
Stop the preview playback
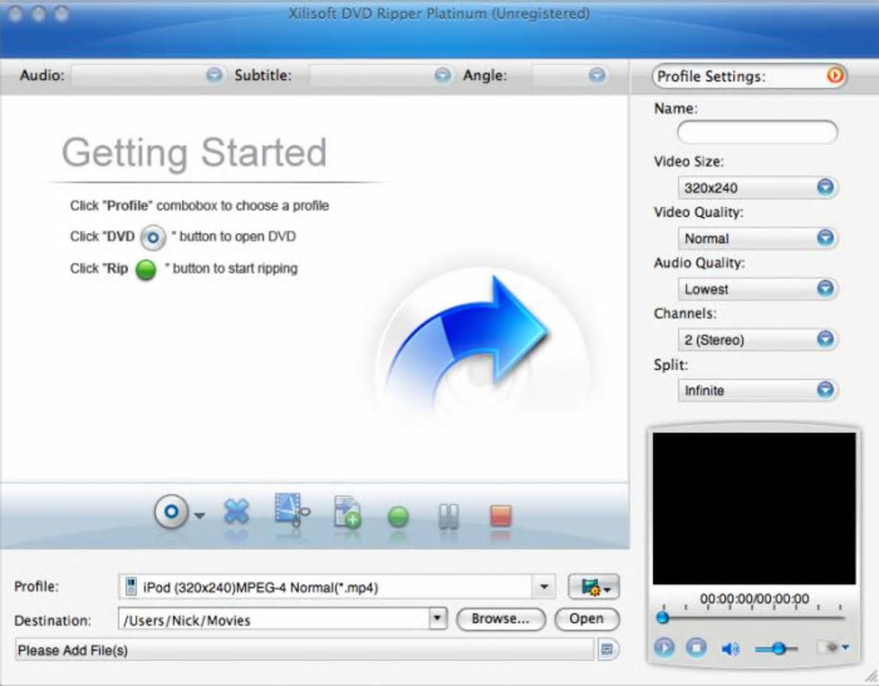tap(696, 648)
